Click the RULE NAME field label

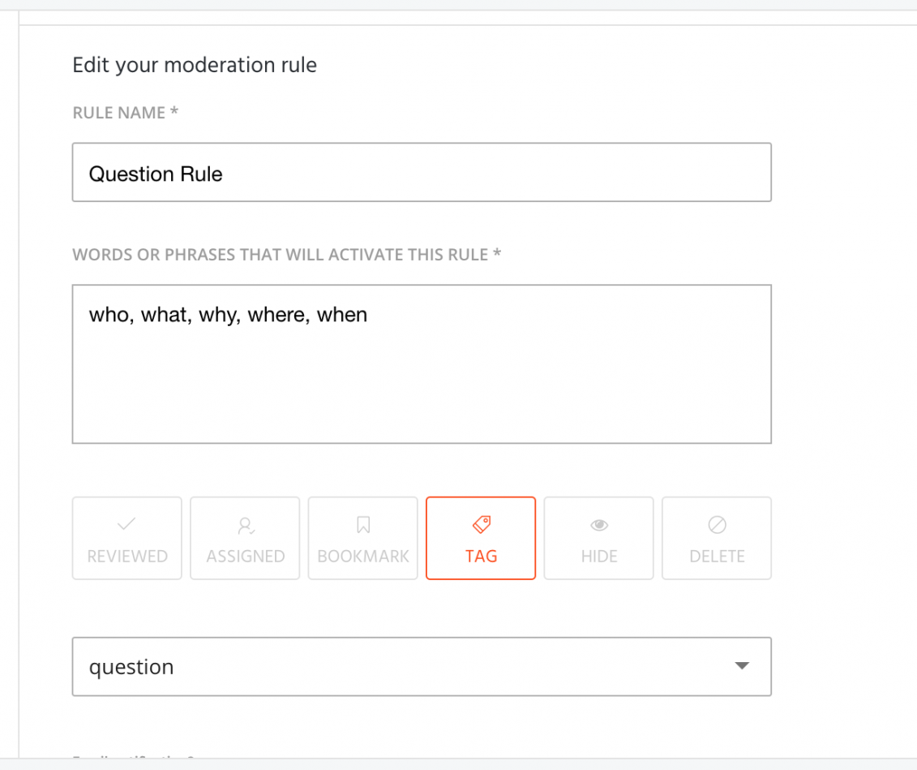point(125,112)
